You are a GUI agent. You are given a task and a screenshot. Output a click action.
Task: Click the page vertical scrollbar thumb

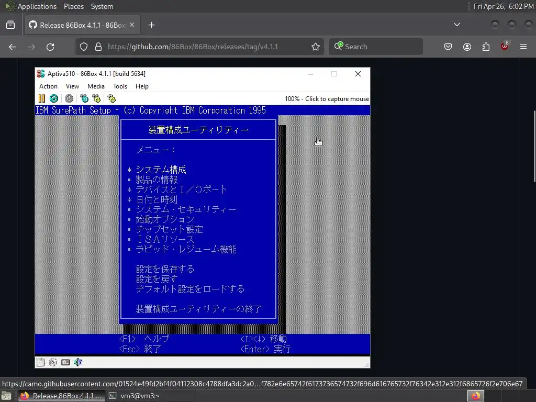click(x=534, y=147)
